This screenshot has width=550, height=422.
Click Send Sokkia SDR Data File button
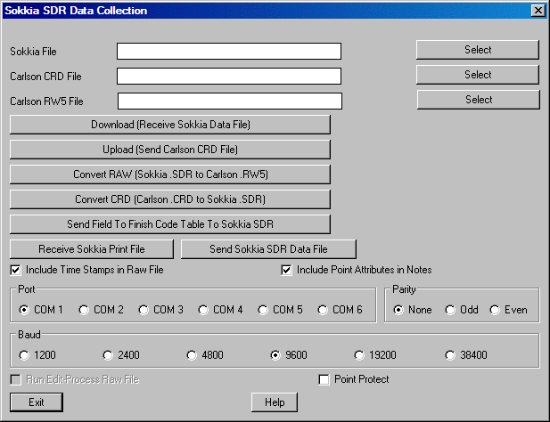[268, 249]
